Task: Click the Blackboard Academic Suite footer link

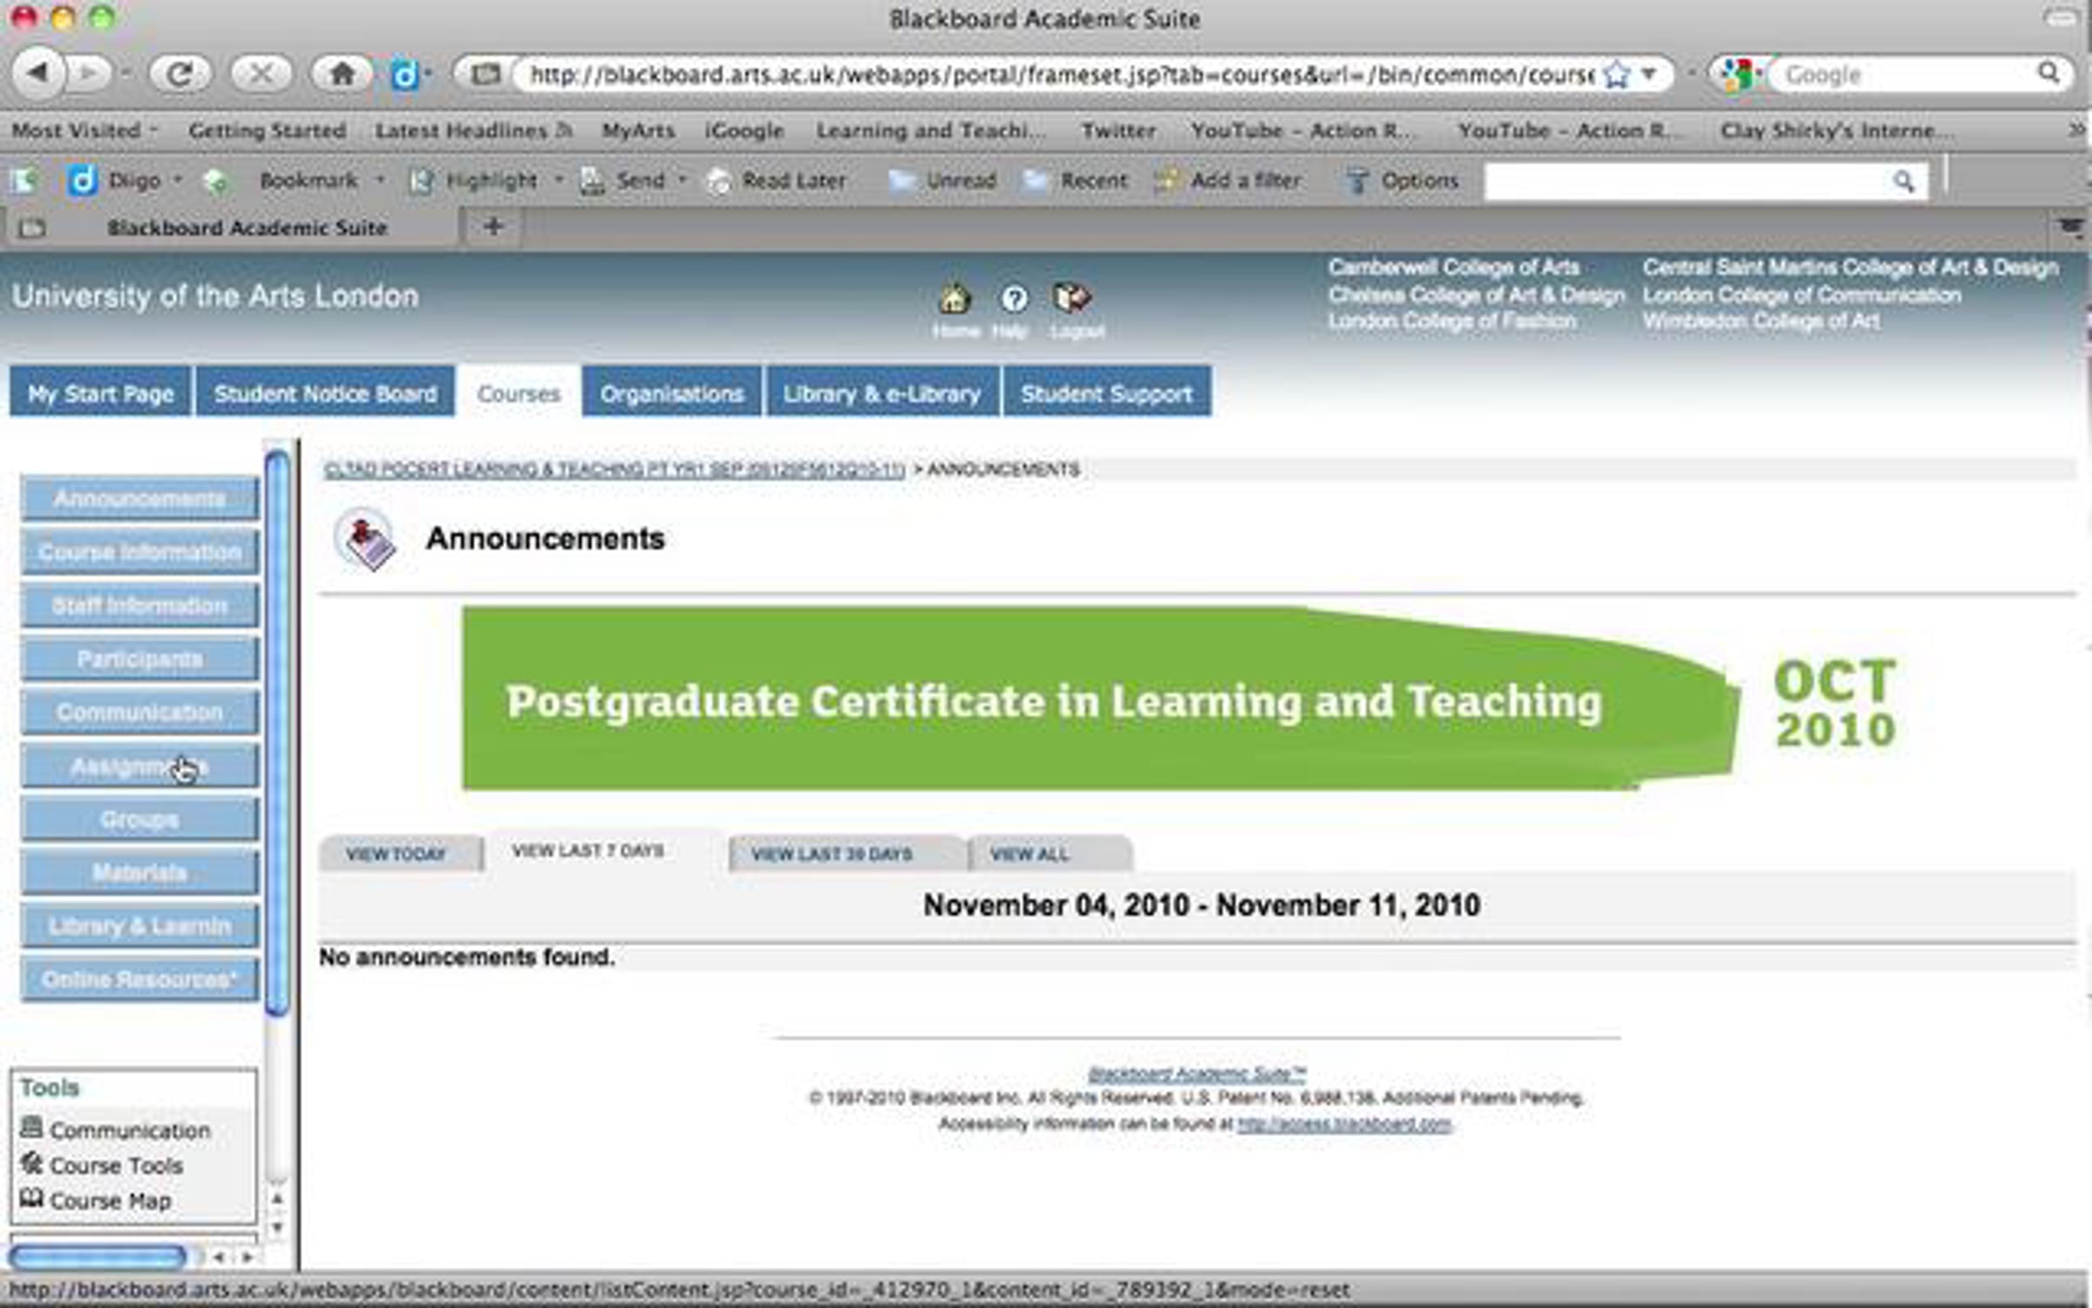Action: 1197,1073
